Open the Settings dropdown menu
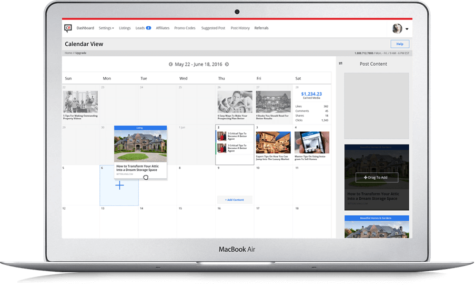The width and height of the screenshot is (475, 299). (106, 28)
